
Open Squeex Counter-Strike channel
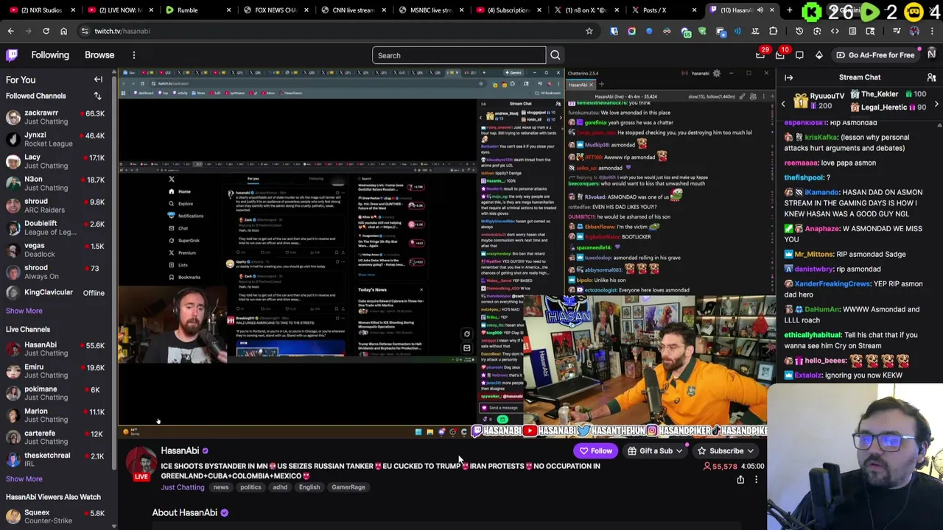56,517
